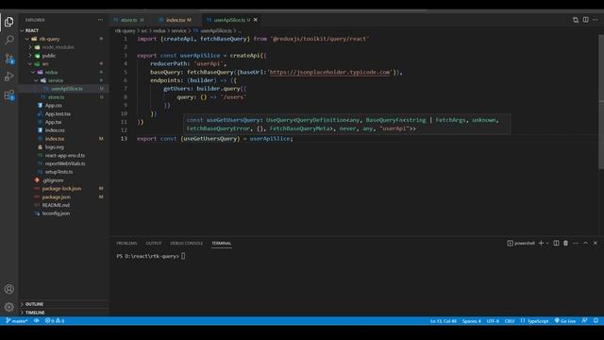Click the service breadcrumb segment
The height and width of the screenshot is (340, 604).
[178, 31]
